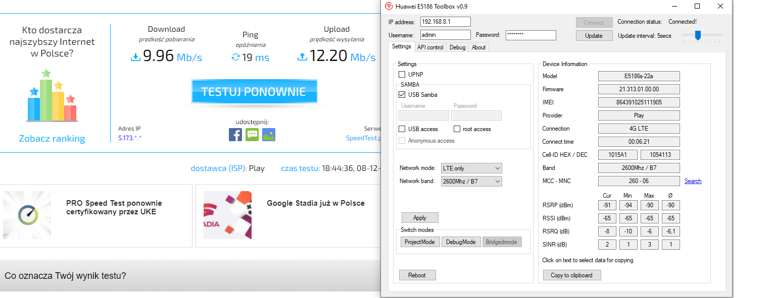Select the MCC-MNC value 260 - 06
Viewport: 774px width, 298px height.
point(639,181)
